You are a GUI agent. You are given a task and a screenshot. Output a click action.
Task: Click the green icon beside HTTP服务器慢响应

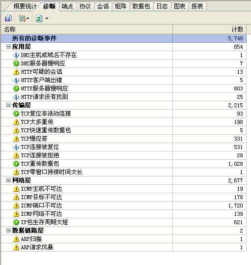[x=16, y=88]
